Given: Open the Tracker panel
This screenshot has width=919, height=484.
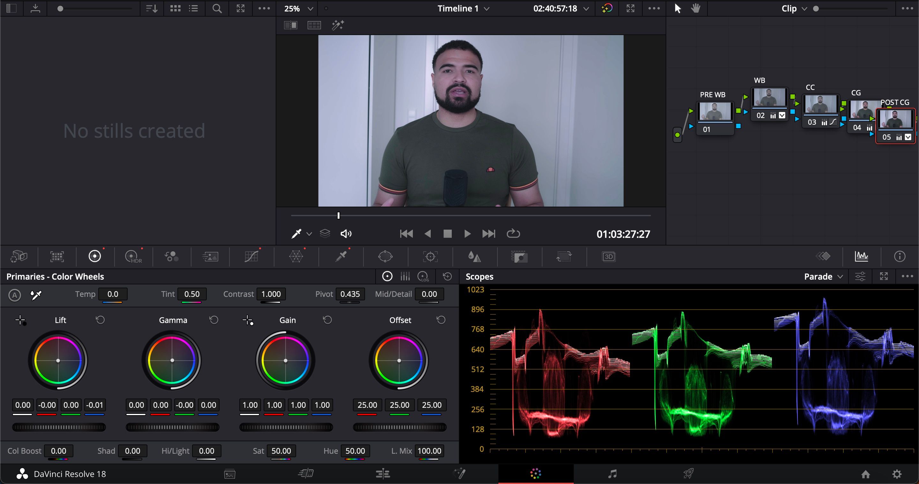Looking at the screenshot, I should [430, 257].
